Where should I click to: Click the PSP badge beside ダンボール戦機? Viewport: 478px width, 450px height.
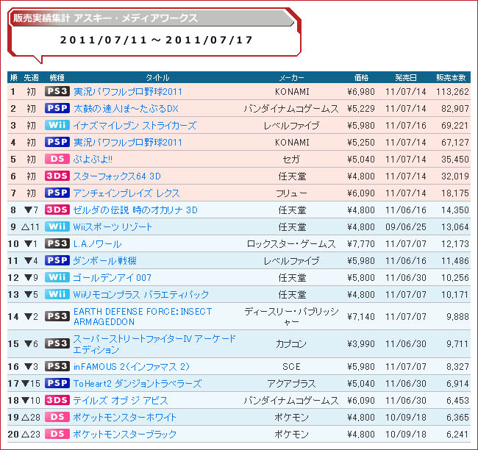pyautogui.click(x=57, y=260)
